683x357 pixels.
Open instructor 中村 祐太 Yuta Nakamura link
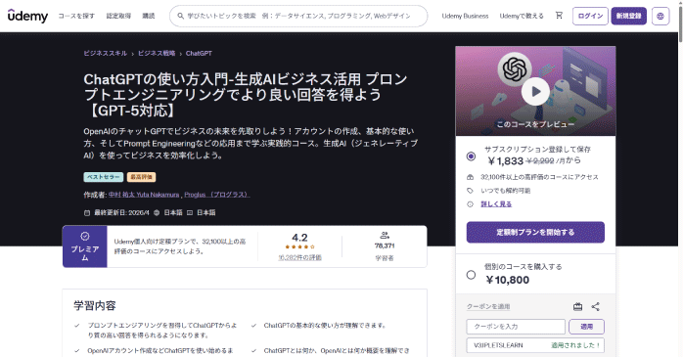tap(144, 195)
